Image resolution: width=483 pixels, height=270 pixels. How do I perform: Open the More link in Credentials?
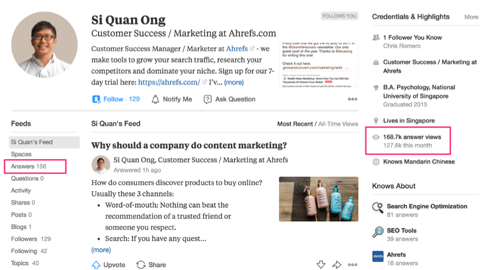coord(471,17)
